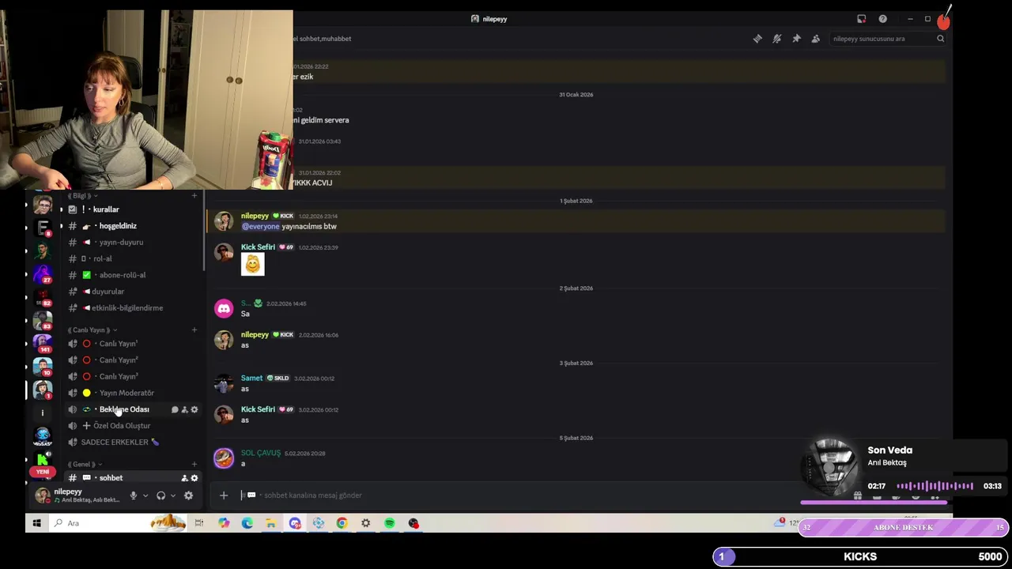Open the rol-al channel
The width and height of the screenshot is (1012, 569).
tap(133, 258)
